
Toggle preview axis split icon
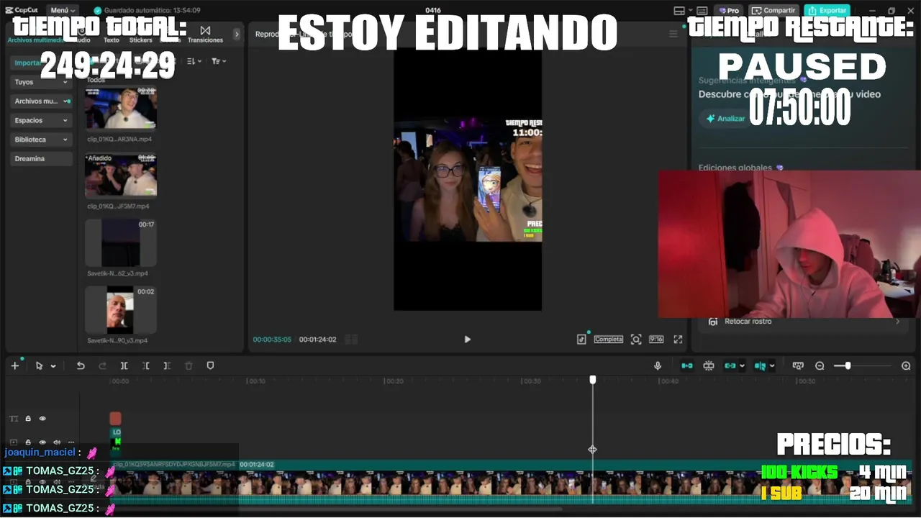(x=760, y=365)
